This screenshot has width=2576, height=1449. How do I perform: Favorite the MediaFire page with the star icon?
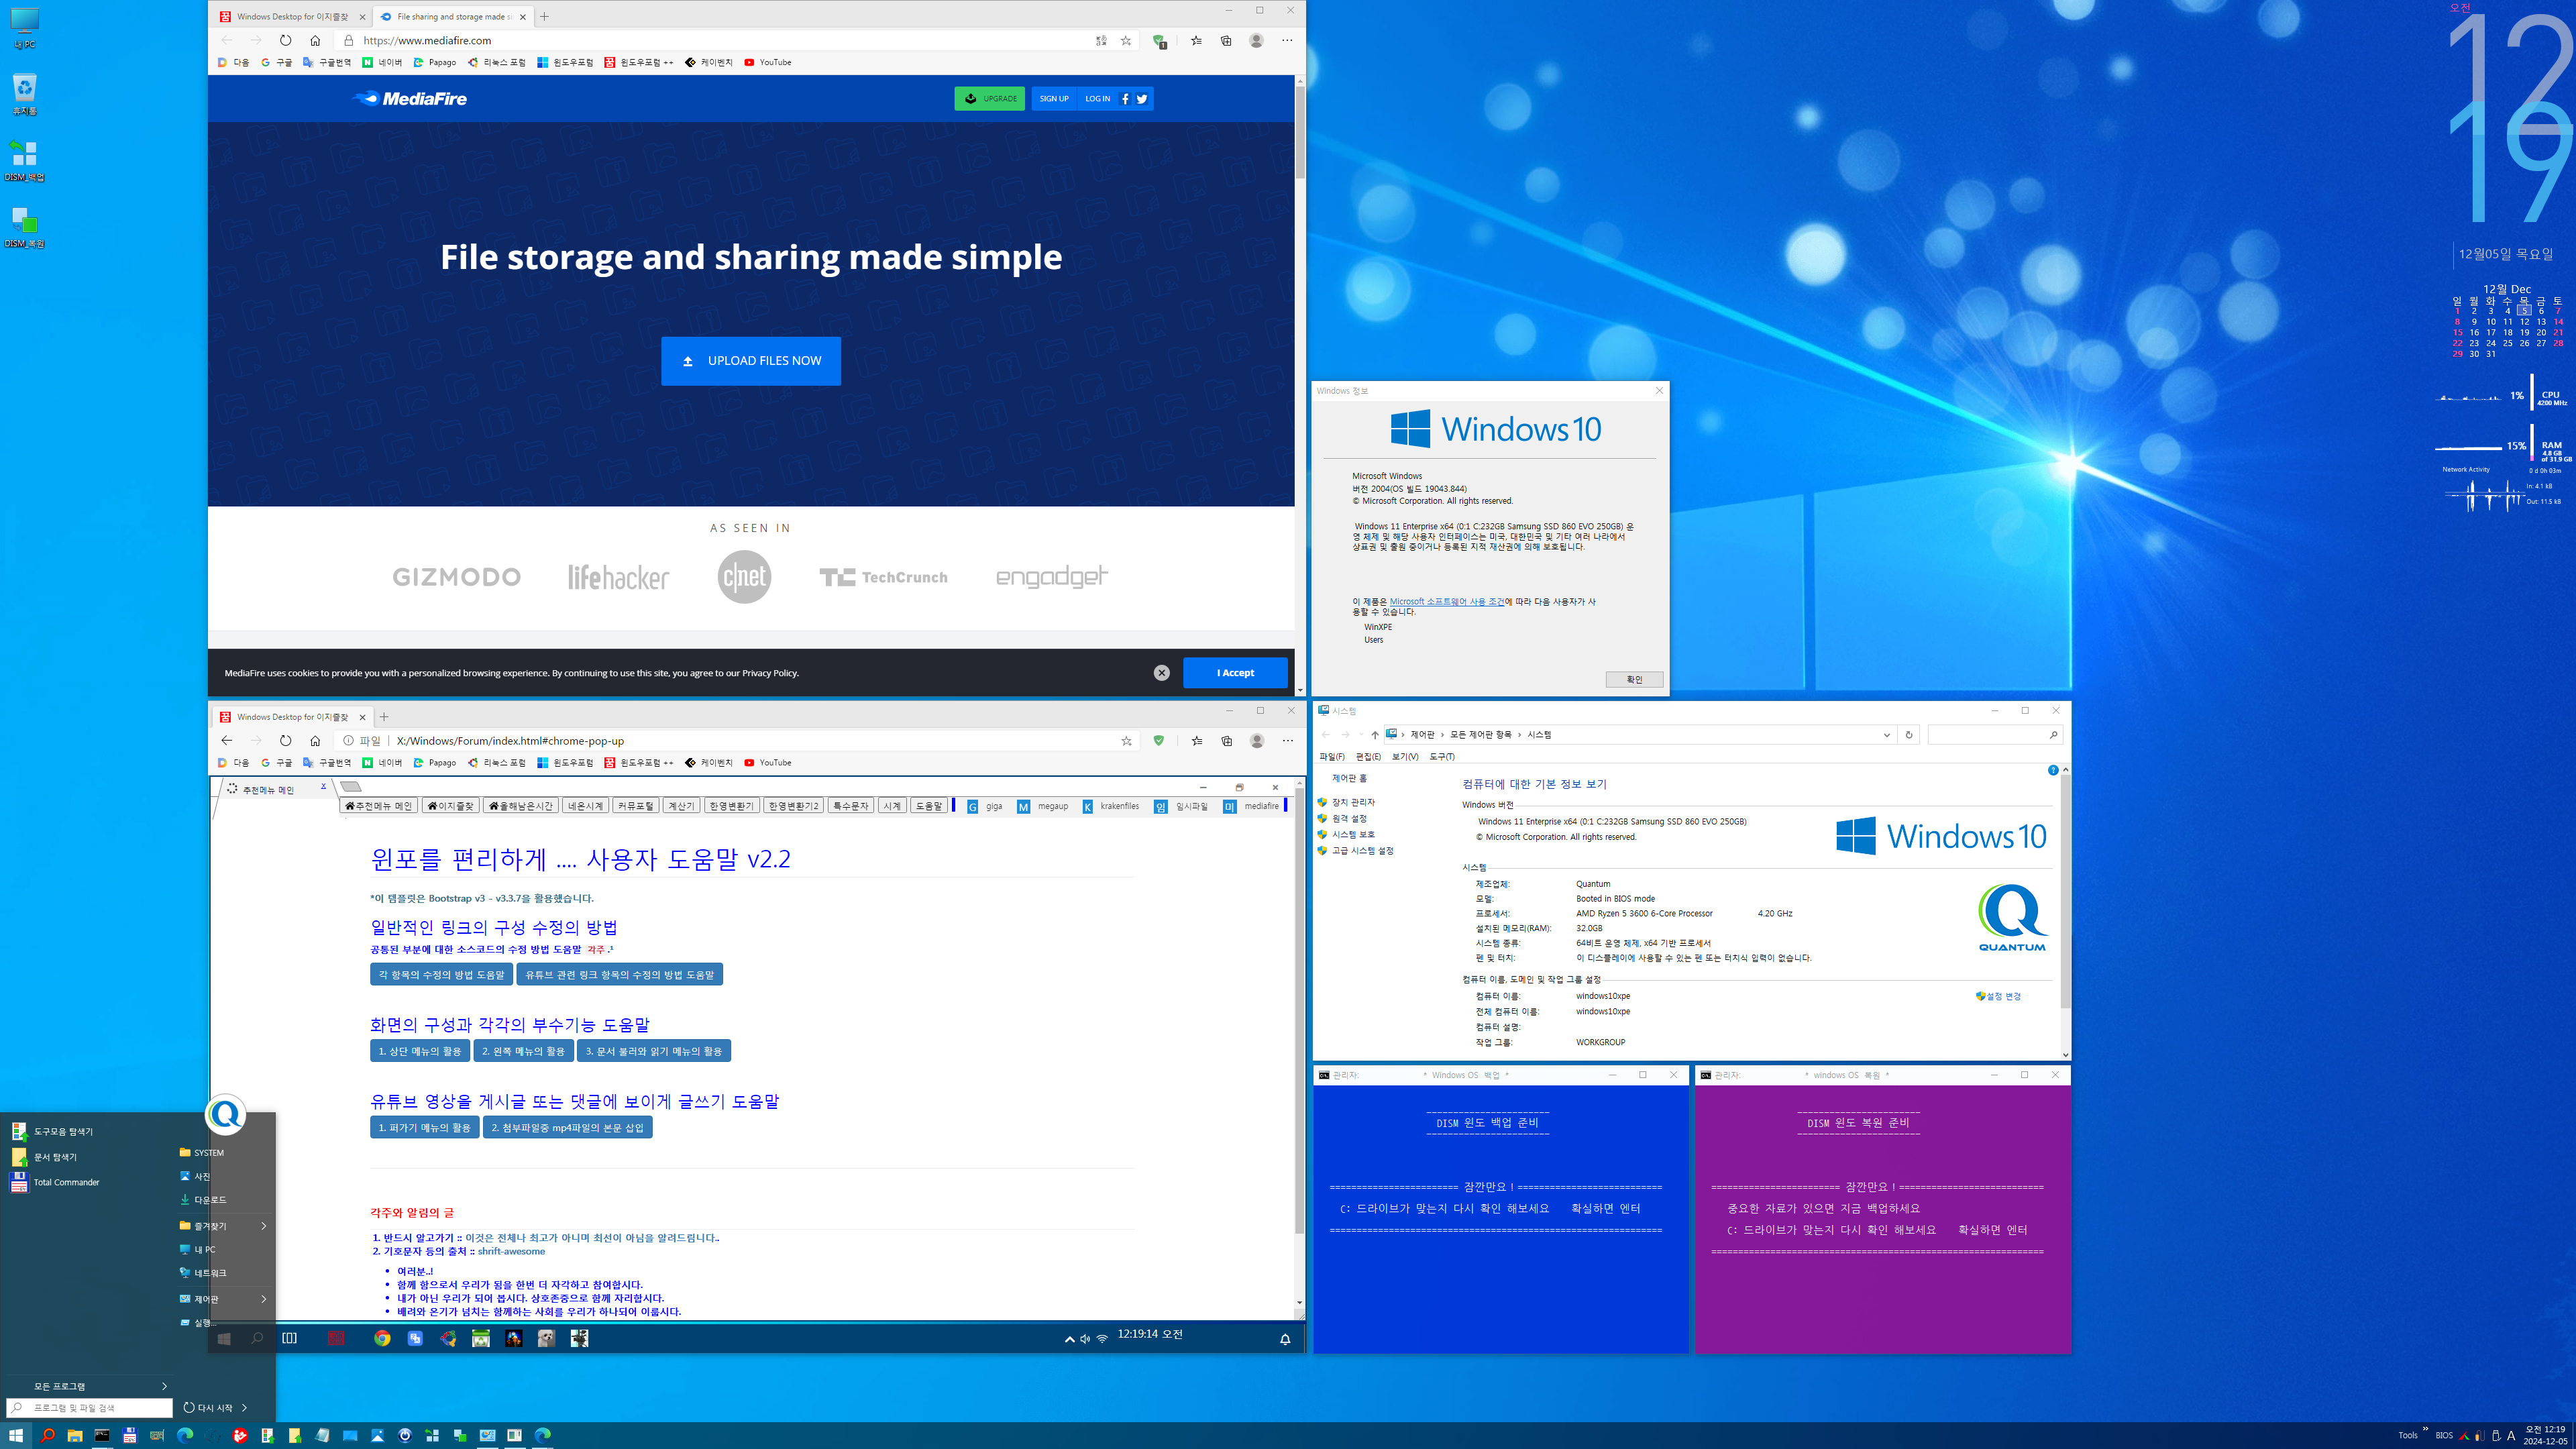click(x=1126, y=41)
